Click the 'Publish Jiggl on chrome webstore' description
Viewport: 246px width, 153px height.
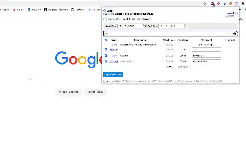tap(138, 44)
